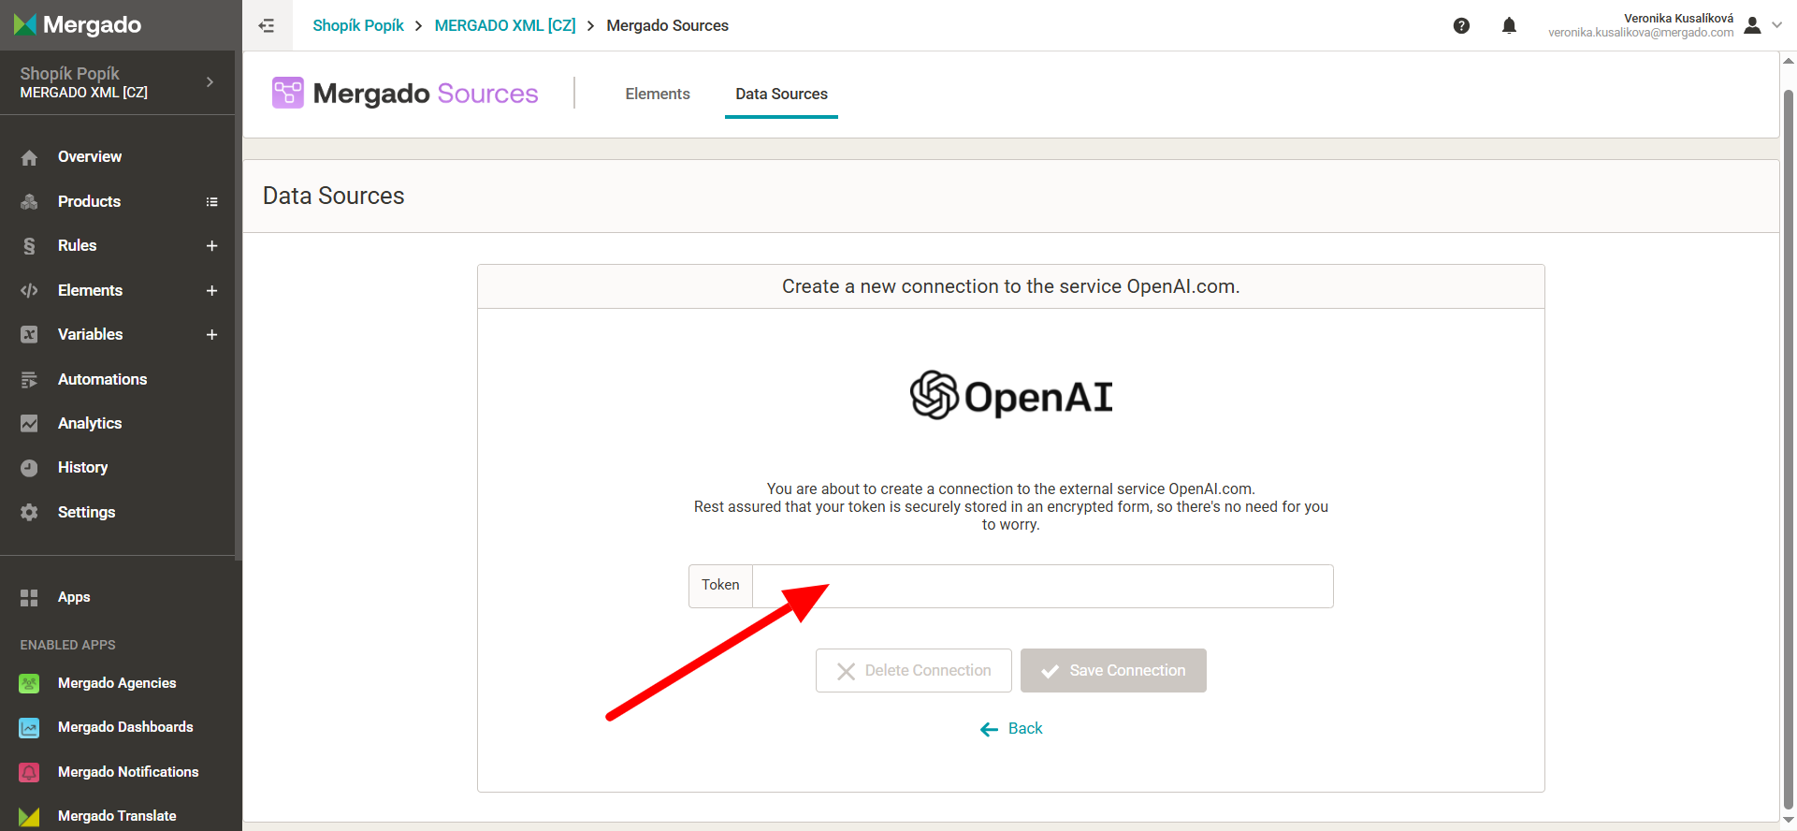Open the Products list icon
Screen dimensions: 1797x831
212,201
